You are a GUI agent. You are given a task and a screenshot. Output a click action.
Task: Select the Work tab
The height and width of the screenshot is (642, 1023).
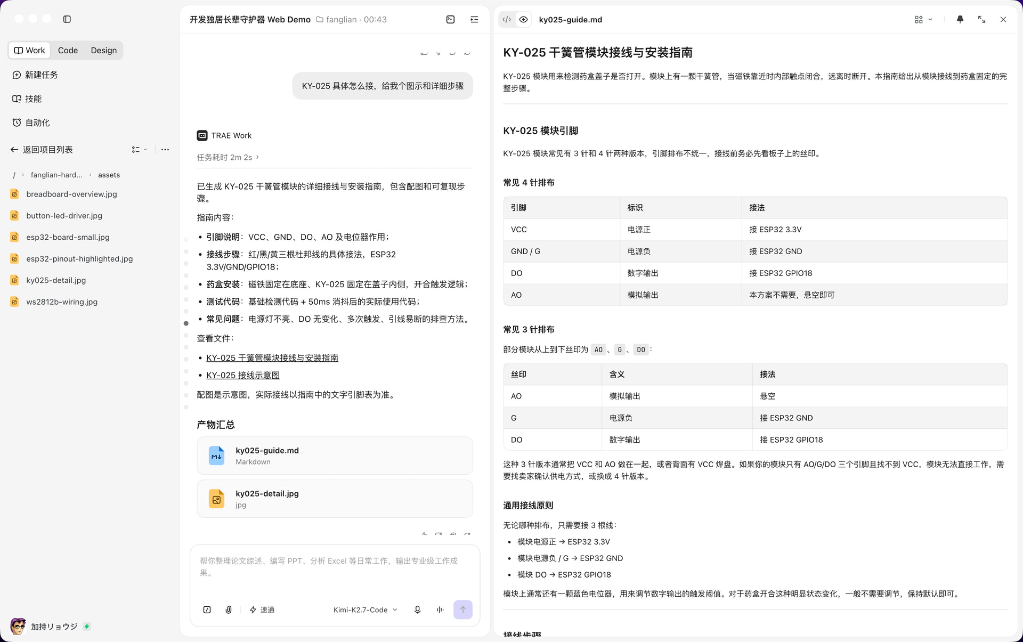coord(30,50)
